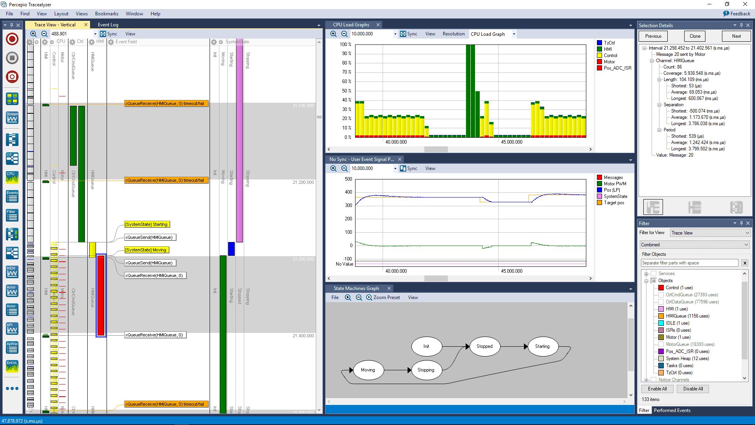The height and width of the screenshot is (425, 755).
Task: Click the API panel icon
Action: (11, 327)
